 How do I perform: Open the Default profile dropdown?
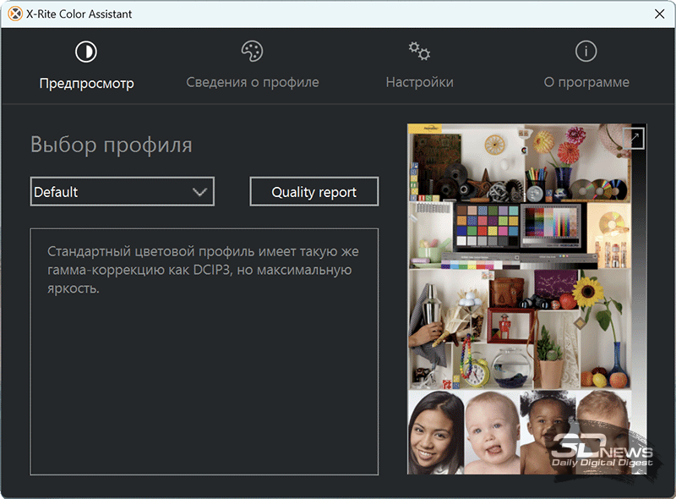(123, 191)
